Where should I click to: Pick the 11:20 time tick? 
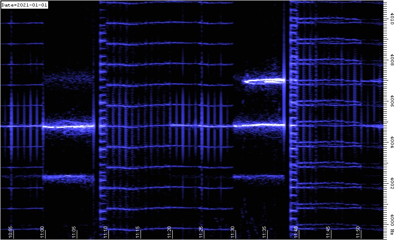(169, 231)
